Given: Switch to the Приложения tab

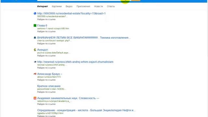Looking at the screenshot, I should click(x=83, y=6).
